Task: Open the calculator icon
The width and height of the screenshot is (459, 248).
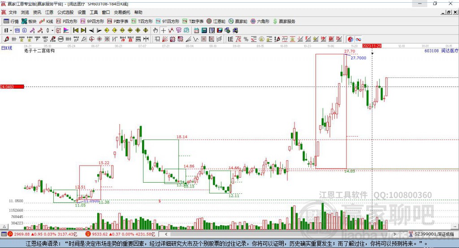Action: tap(204, 30)
